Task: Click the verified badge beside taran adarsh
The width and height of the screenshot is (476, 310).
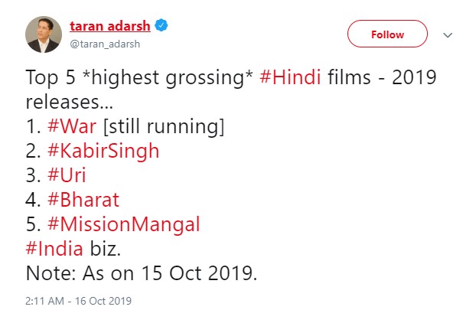Action: [x=163, y=26]
